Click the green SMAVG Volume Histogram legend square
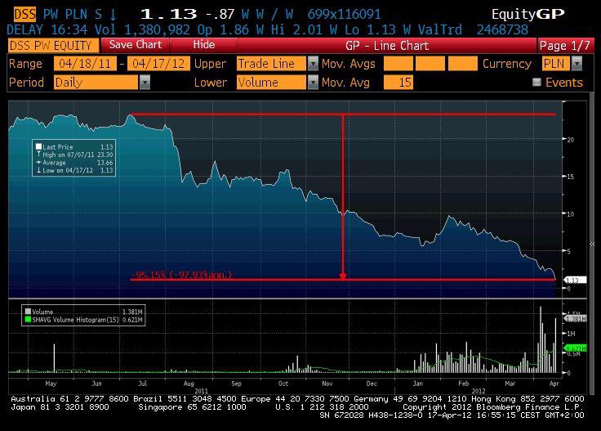601x431 pixels. point(28,319)
